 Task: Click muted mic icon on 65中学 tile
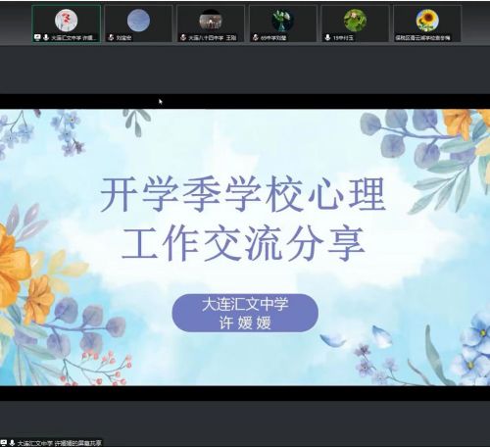[x=256, y=37]
